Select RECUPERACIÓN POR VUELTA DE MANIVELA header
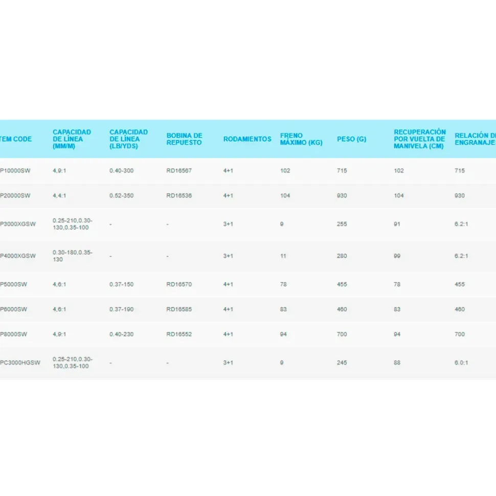Image resolution: width=496 pixels, height=496 pixels. coord(420,139)
